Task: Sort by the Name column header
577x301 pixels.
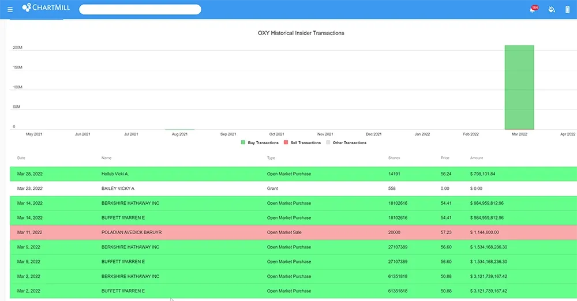Action: coord(106,158)
